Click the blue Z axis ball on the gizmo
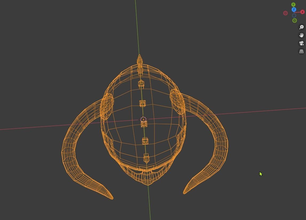306x220 pixels. 294,10
